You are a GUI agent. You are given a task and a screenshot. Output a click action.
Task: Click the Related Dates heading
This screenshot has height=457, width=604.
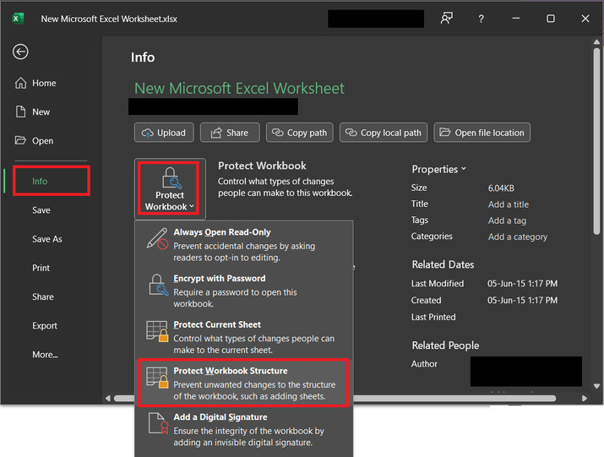pyautogui.click(x=443, y=264)
